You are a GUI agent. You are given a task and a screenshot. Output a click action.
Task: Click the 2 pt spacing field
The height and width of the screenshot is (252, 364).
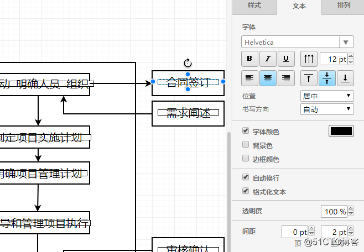pyautogui.click(x=334, y=232)
